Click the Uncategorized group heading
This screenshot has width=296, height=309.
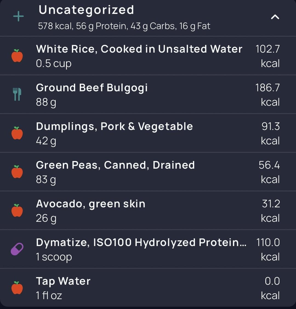point(86,10)
